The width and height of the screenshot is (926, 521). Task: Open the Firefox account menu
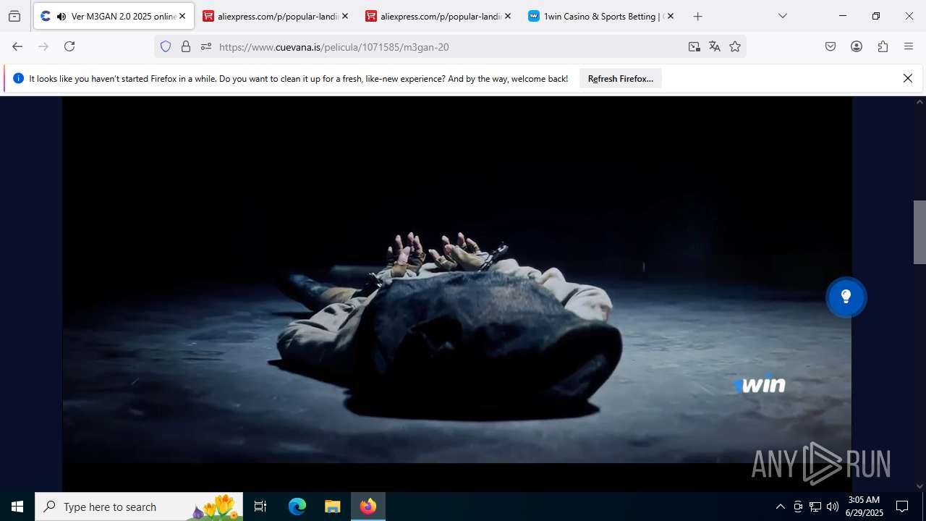(857, 46)
